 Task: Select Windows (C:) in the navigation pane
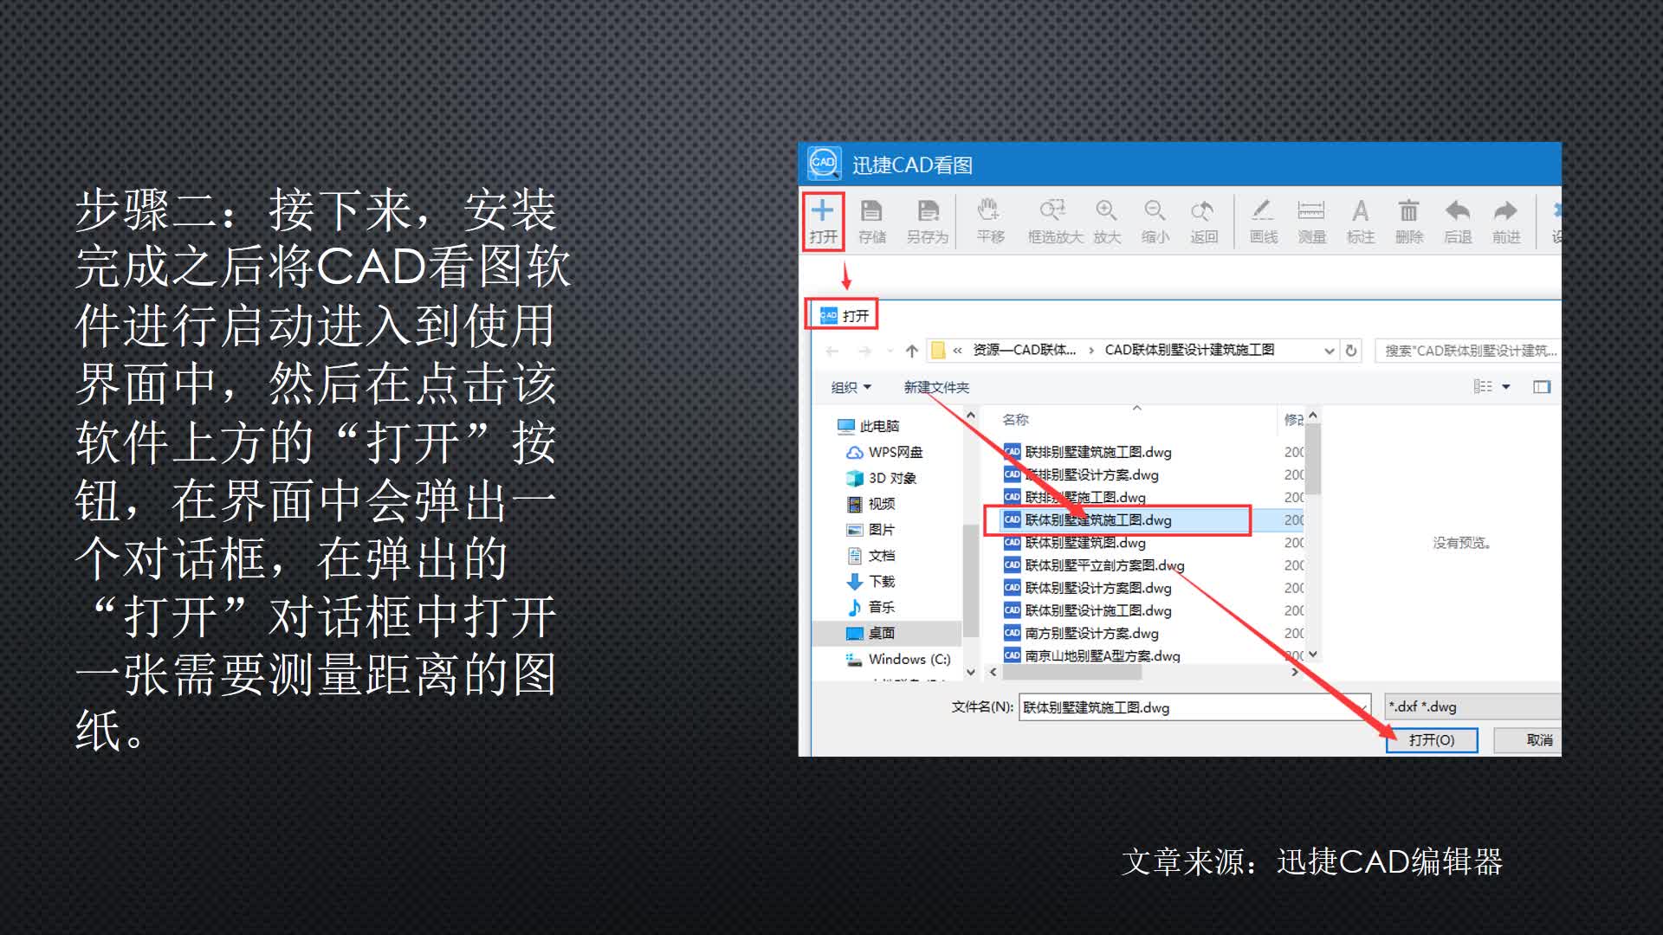(x=901, y=659)
